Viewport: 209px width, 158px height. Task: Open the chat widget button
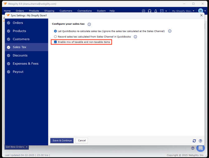coord(201,148)
